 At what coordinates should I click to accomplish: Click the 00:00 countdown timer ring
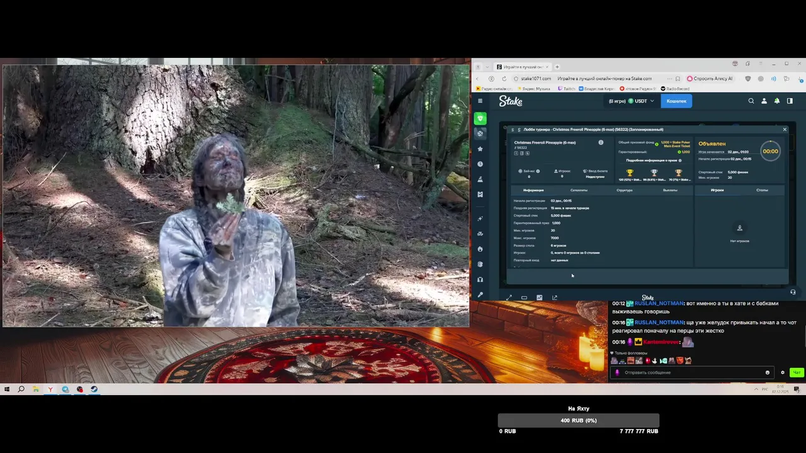point(770,151)
